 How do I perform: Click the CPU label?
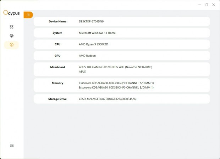click(x=57, y=44)
